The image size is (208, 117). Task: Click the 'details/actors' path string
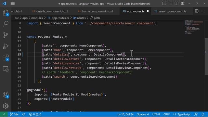(x=67, y=59)
